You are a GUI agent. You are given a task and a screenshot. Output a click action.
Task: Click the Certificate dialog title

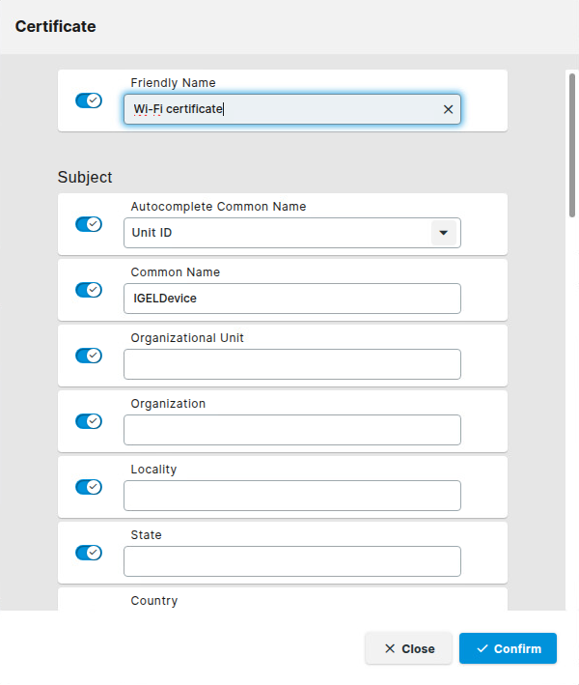tap(56, 27)
